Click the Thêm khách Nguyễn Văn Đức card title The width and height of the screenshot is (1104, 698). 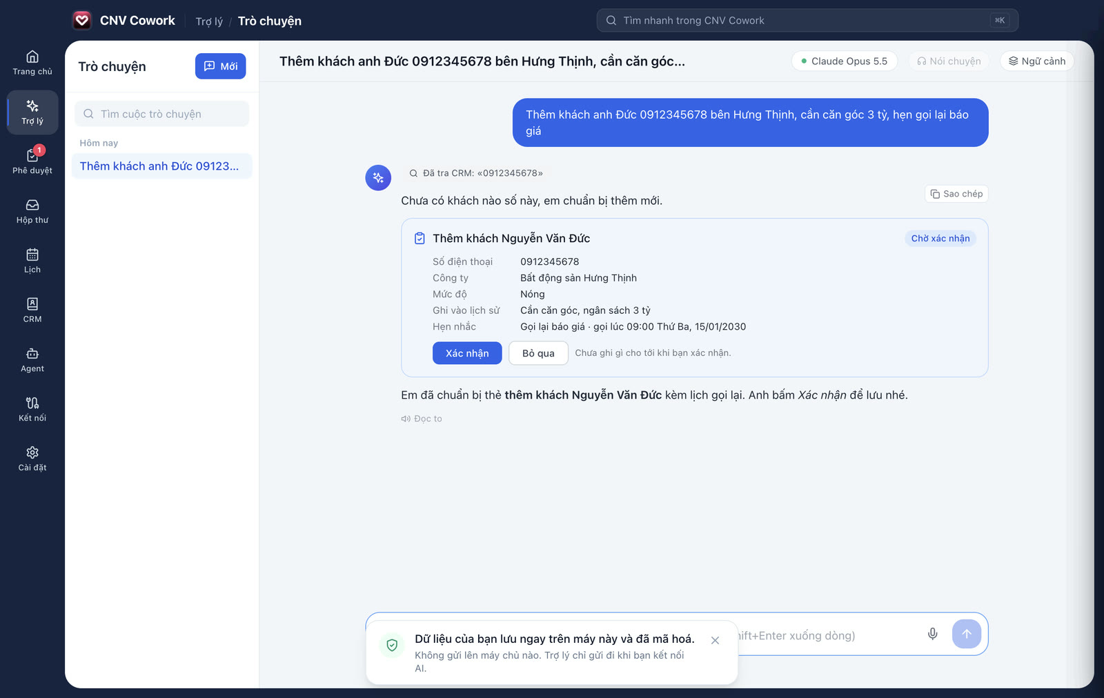[x=511, y=239]
